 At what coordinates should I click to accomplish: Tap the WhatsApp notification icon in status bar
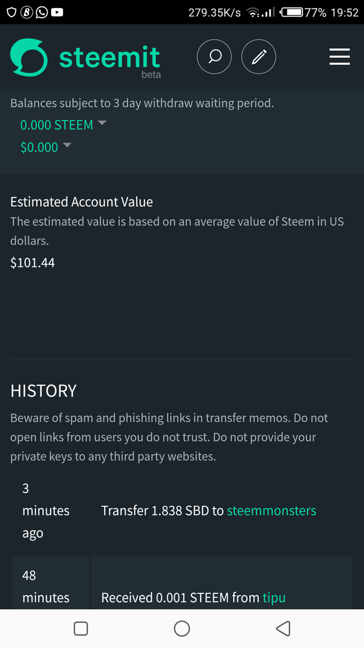click(42, 12)
